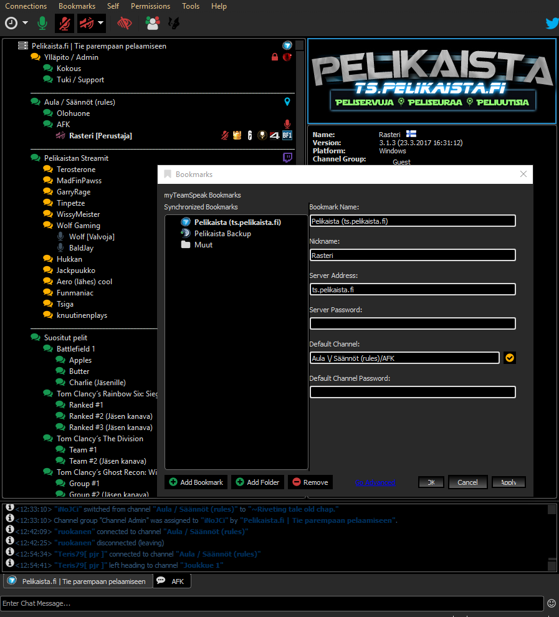The image size is (559, 617).
Task: Click the Remove button
Action: 310,482
